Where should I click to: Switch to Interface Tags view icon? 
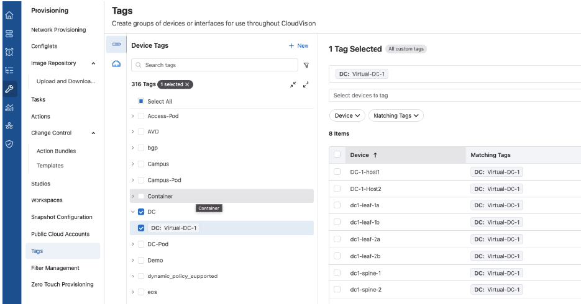coord(116,64)
